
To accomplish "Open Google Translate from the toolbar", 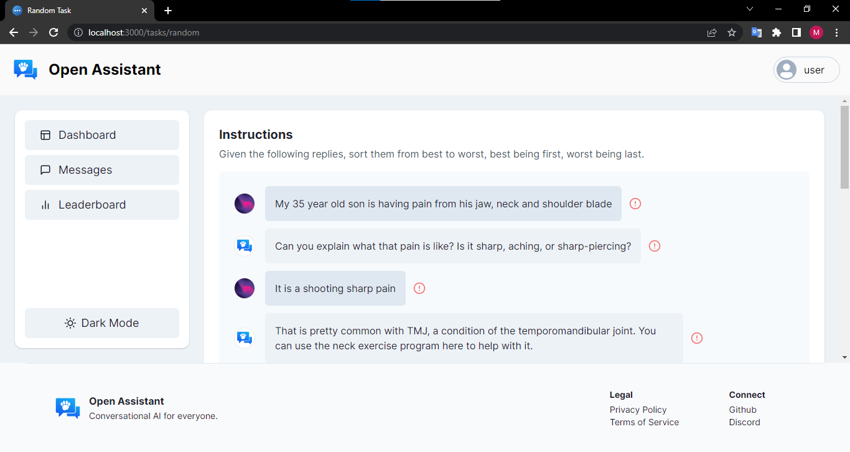I will [757, 32].
